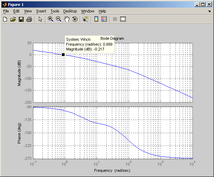Open the File menu
214x177 pixels.
[6, 11]
